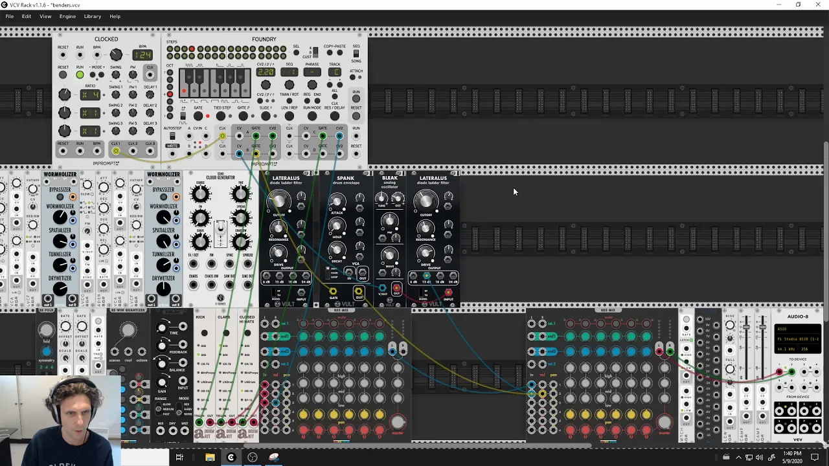Open the Engine menu

pos(67,16)
